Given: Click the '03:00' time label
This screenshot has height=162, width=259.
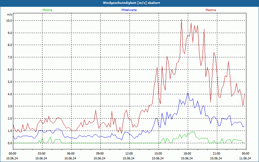Looking at the screenshot, I should [42, 154].
